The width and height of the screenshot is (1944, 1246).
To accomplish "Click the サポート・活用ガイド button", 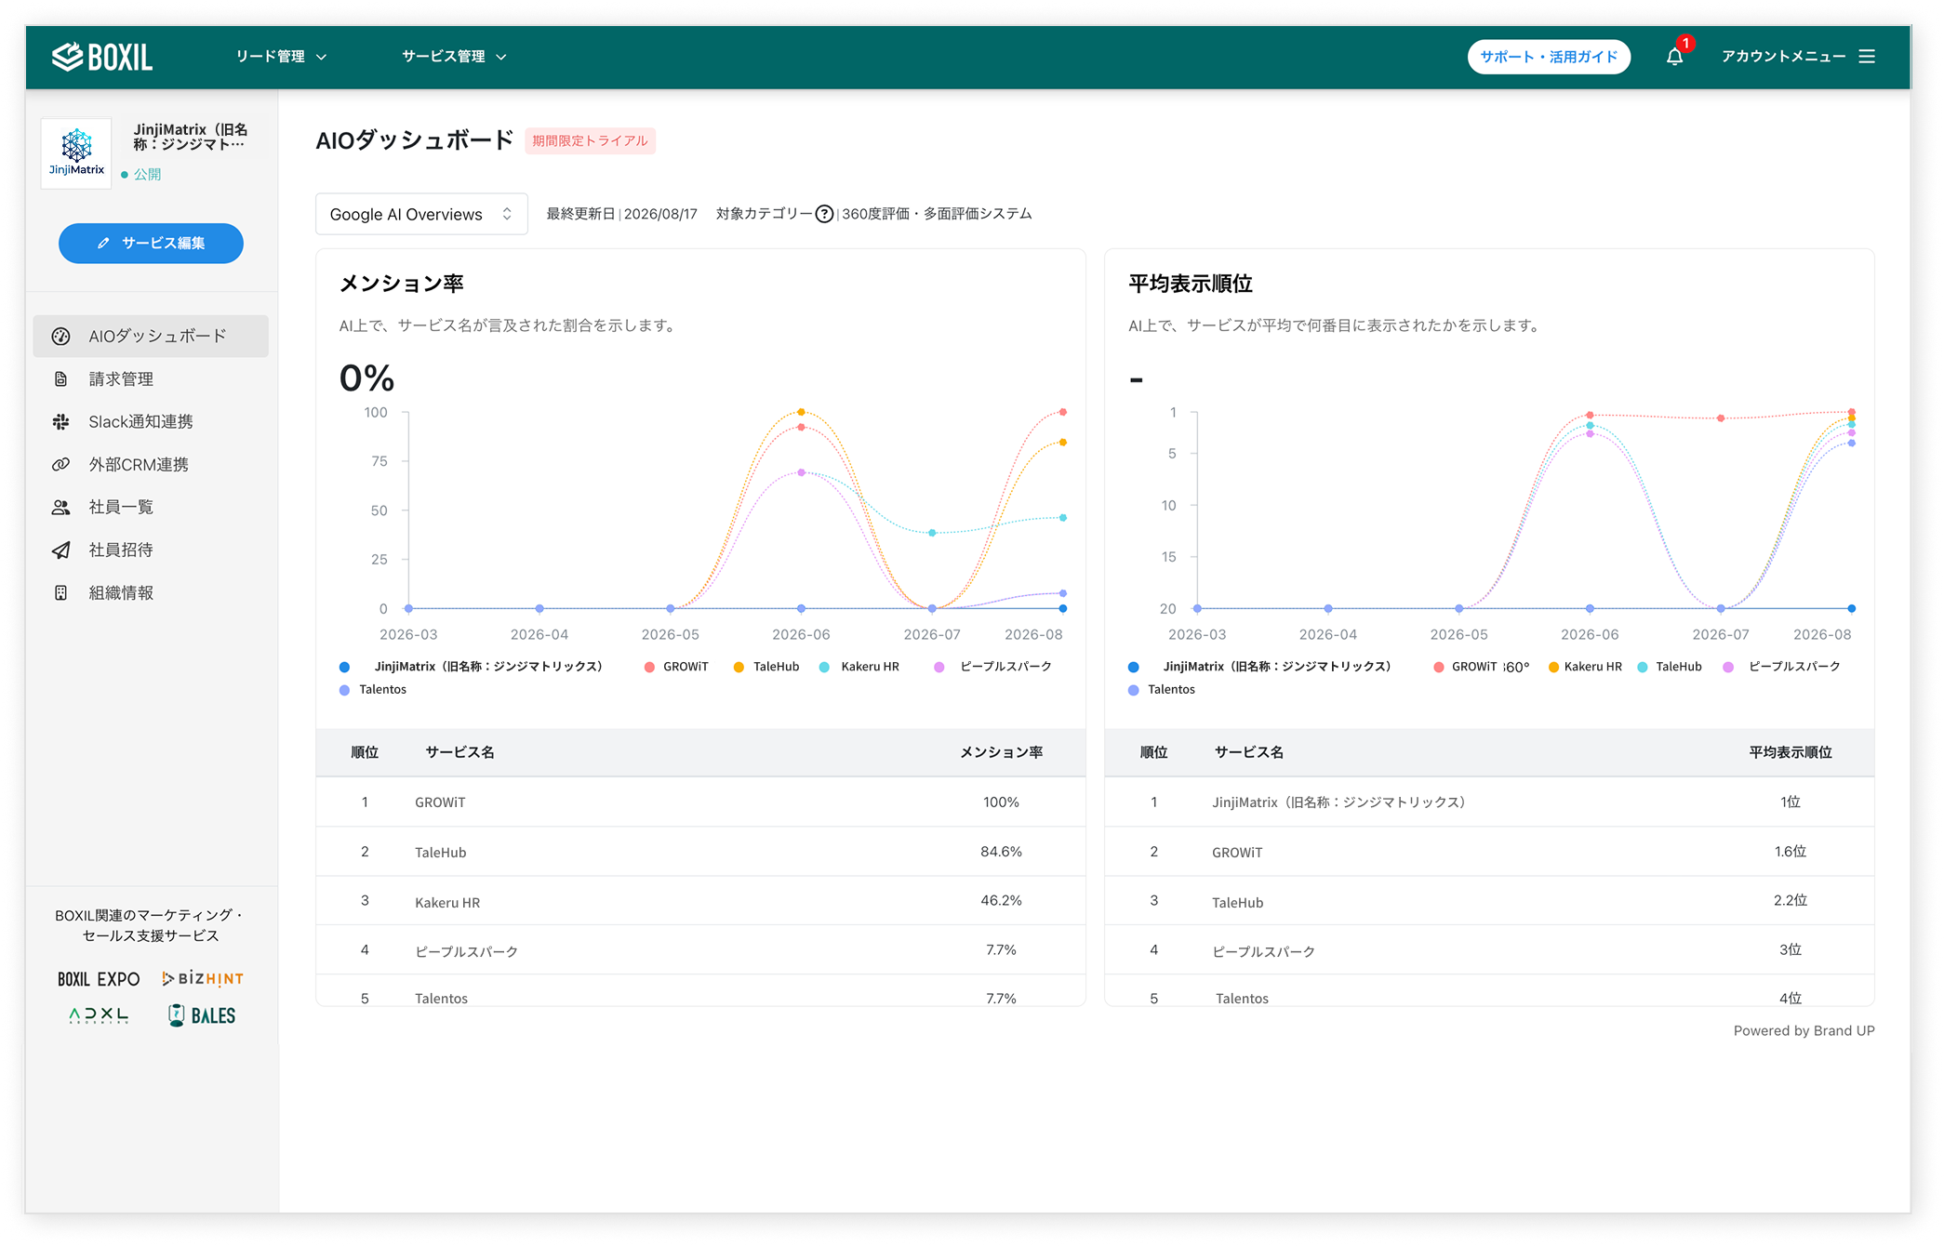I will coord(1549,57).
